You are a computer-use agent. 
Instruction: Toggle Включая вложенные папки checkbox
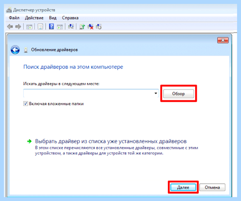26,104
